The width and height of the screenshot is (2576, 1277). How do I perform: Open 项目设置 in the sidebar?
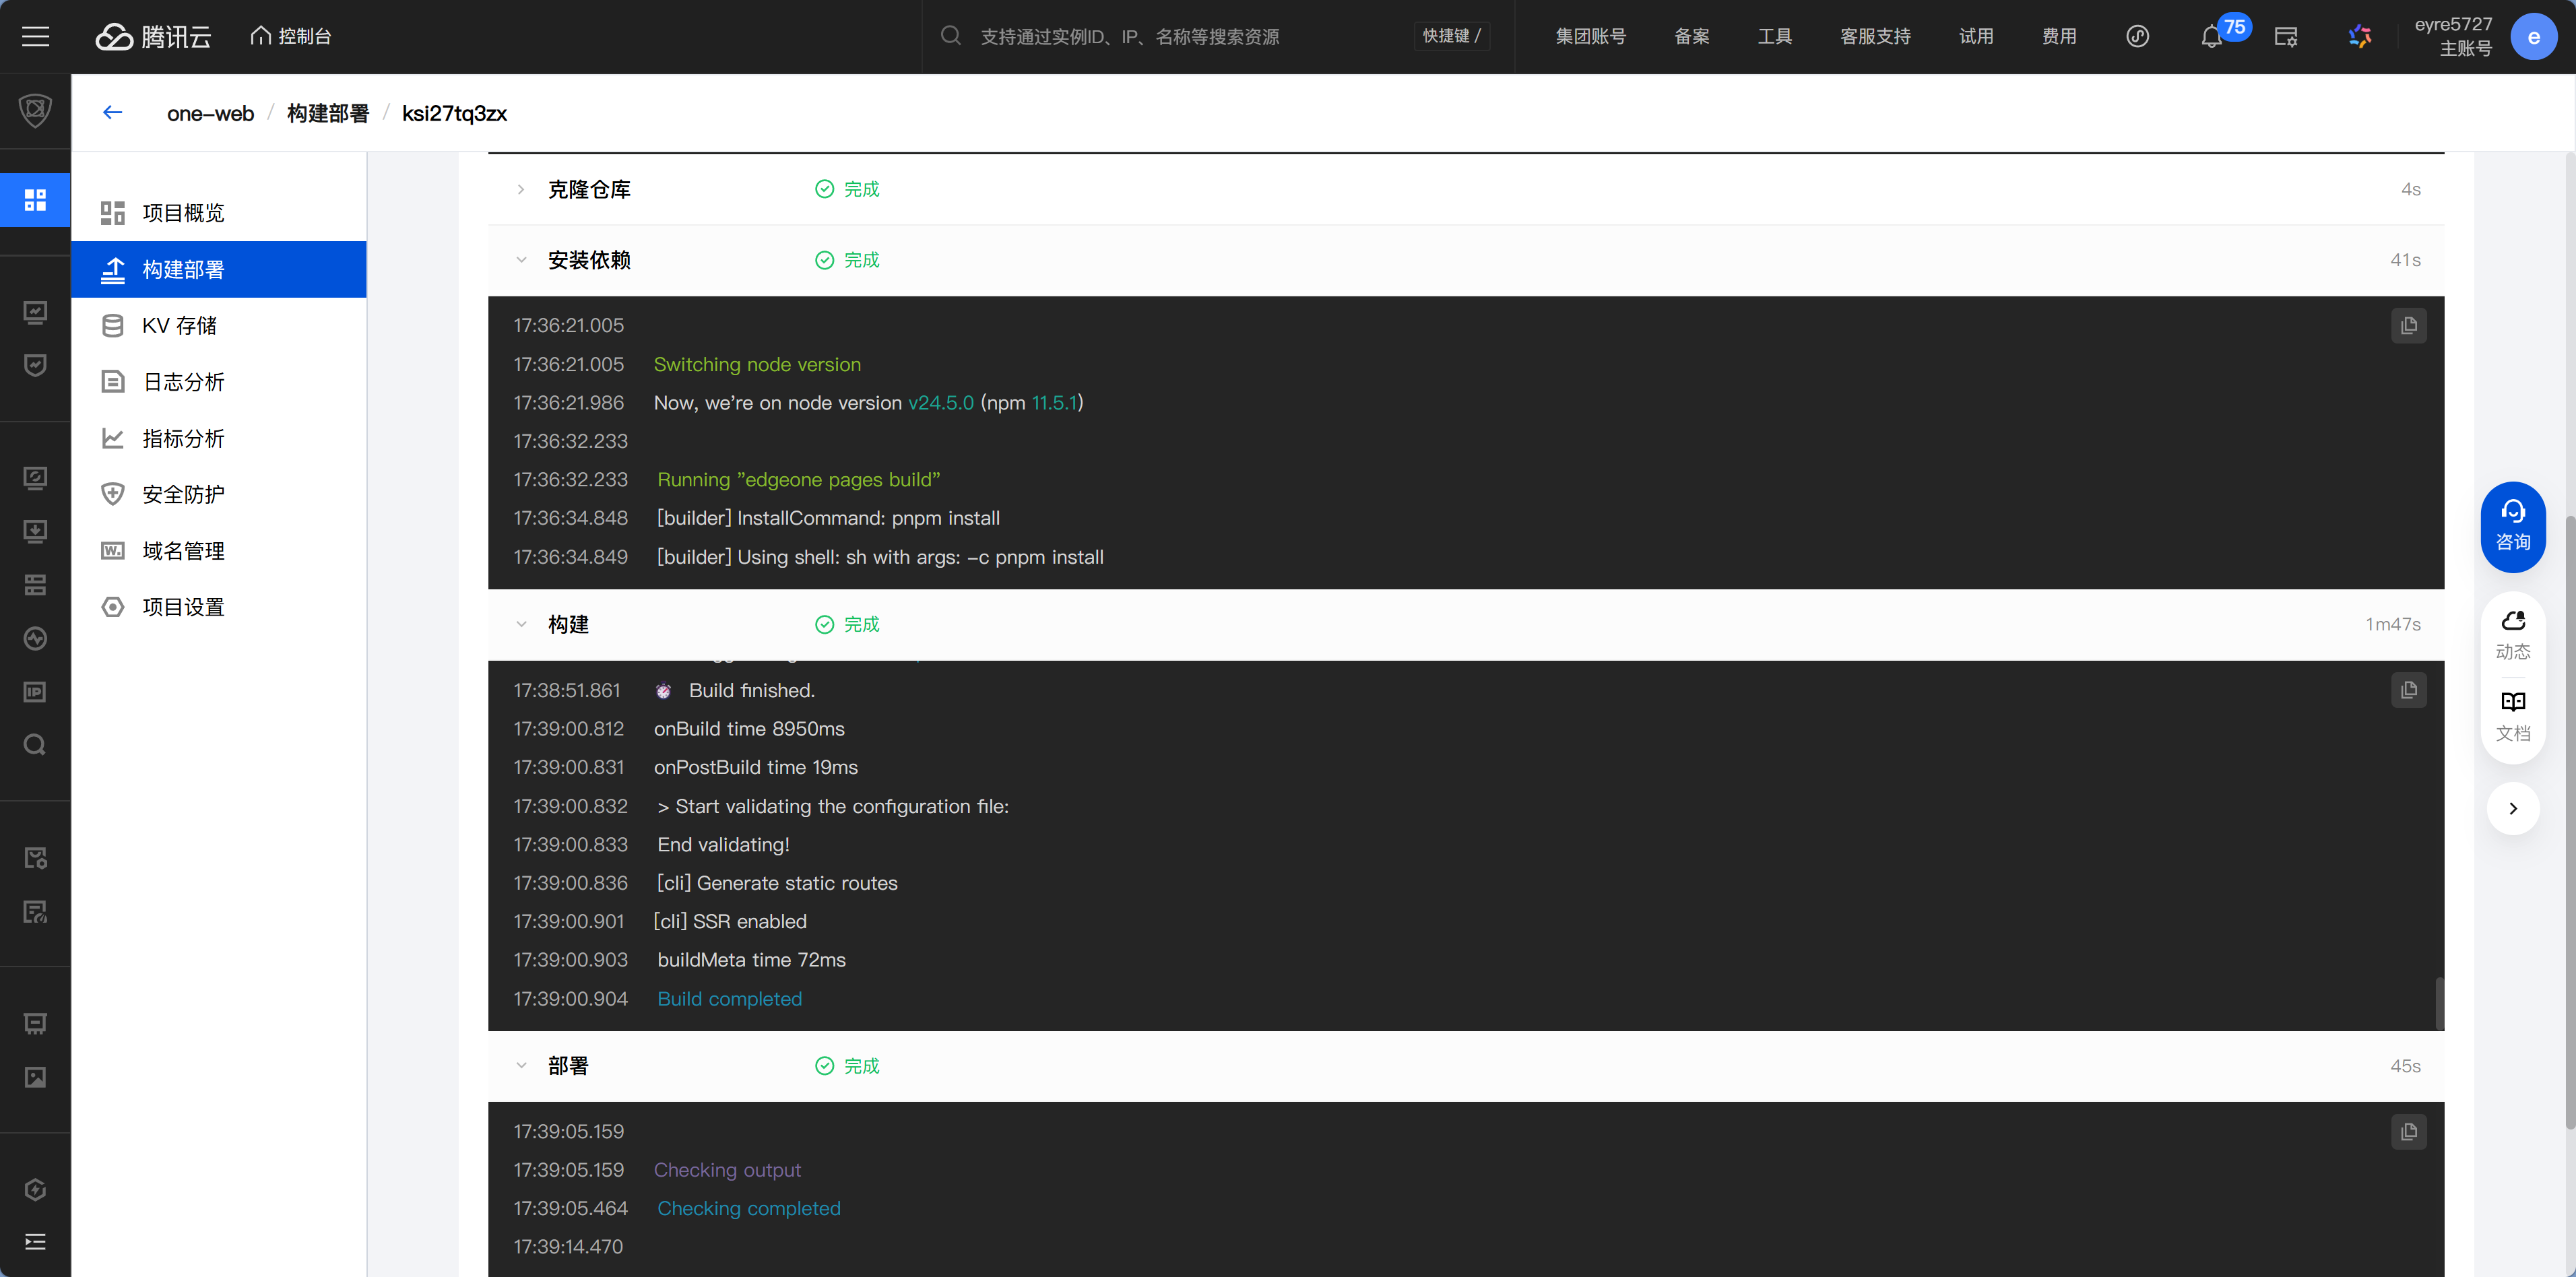(x=183, y=607)
